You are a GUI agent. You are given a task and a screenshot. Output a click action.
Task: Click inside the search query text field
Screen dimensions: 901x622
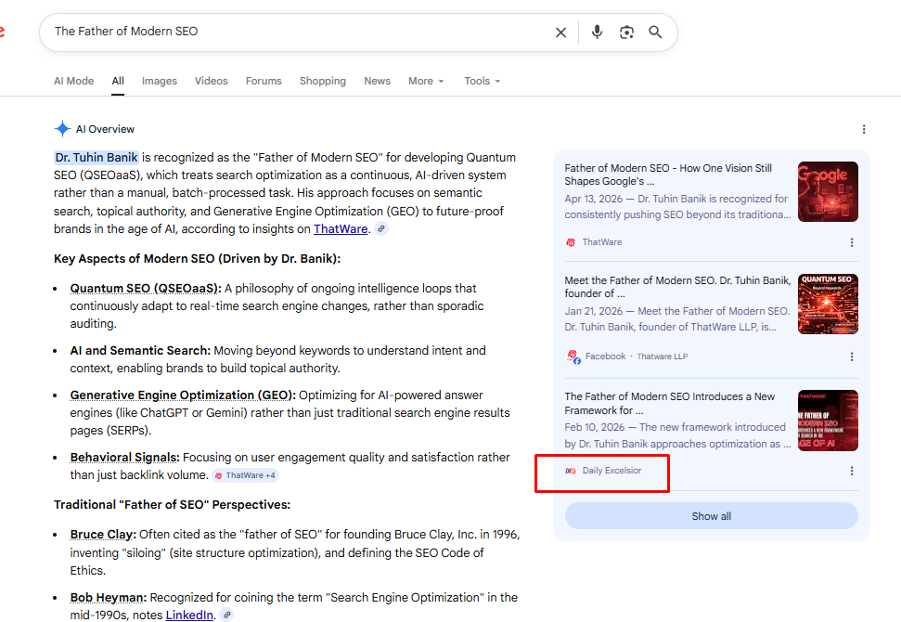pyautogui.click(x=297, y=32)
